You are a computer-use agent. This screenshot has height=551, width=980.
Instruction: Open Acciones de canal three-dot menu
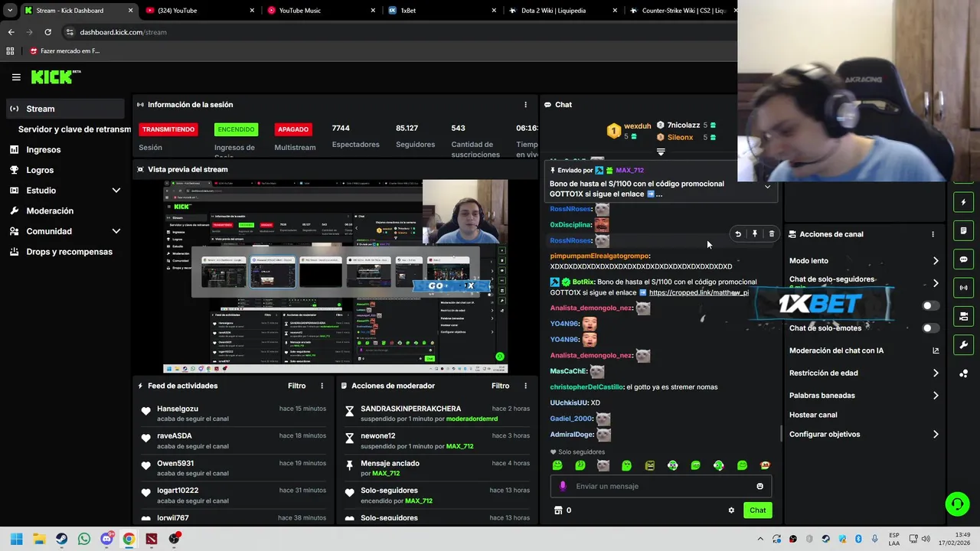pos(933,234)
